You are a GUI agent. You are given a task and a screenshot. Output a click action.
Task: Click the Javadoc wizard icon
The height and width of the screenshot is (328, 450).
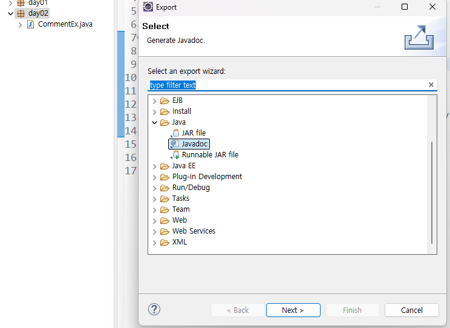coord(174,144)
